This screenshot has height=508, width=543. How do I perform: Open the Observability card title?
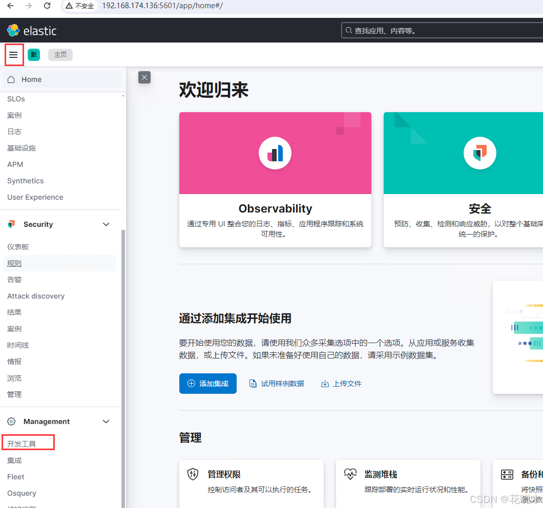click(x=275, y=208)
